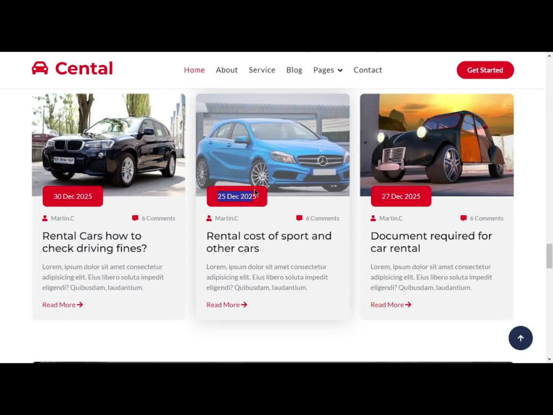Open 'Document required for car rental' title
Screen dimensions: 553x415
[x=431, y=242]
